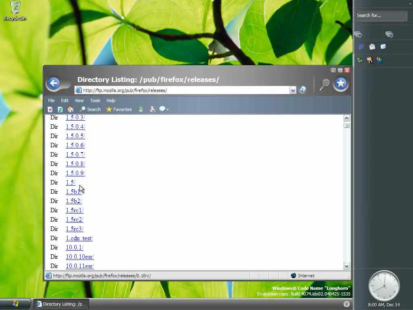The height and width of the screenshot is (310, 413).
Task: Click the Search toolbar button
Action: [90, 109]
